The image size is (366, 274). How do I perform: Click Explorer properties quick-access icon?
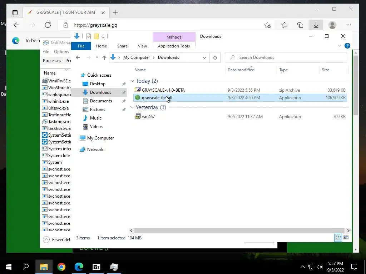(x=89, y=36)
